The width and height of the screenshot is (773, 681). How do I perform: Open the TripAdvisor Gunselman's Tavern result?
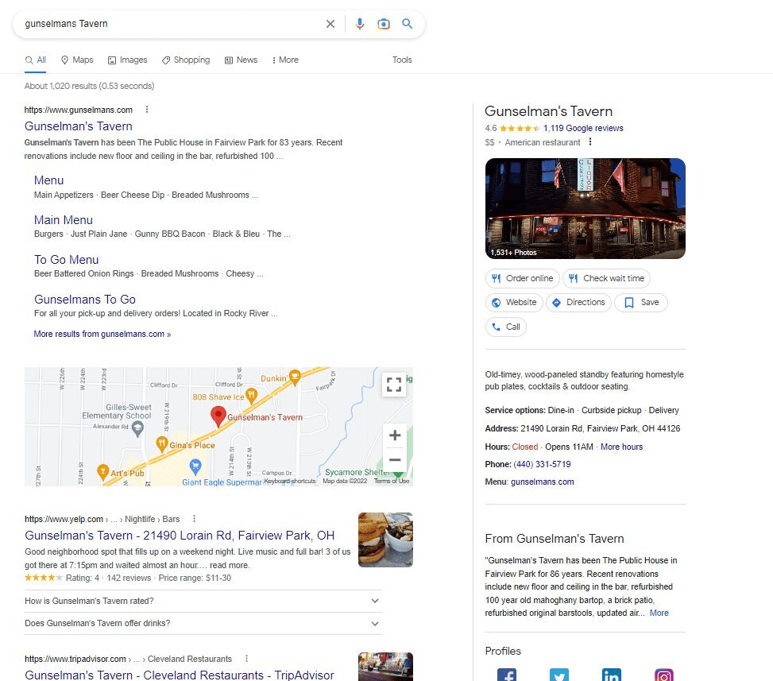pos(180,675)
